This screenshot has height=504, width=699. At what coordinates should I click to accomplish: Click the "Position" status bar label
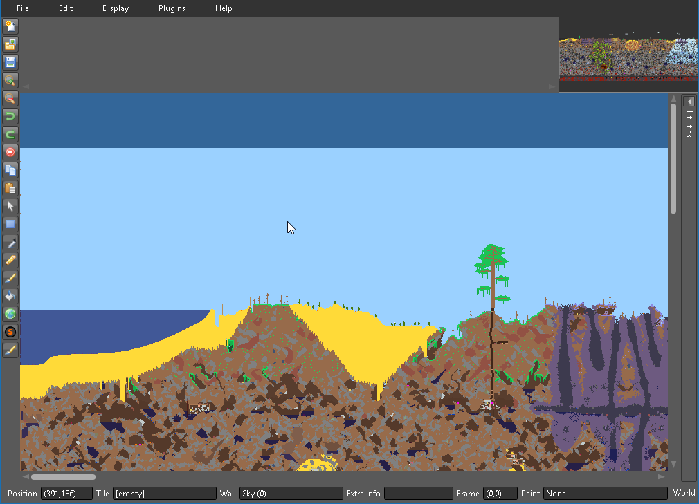pos(22,494)
